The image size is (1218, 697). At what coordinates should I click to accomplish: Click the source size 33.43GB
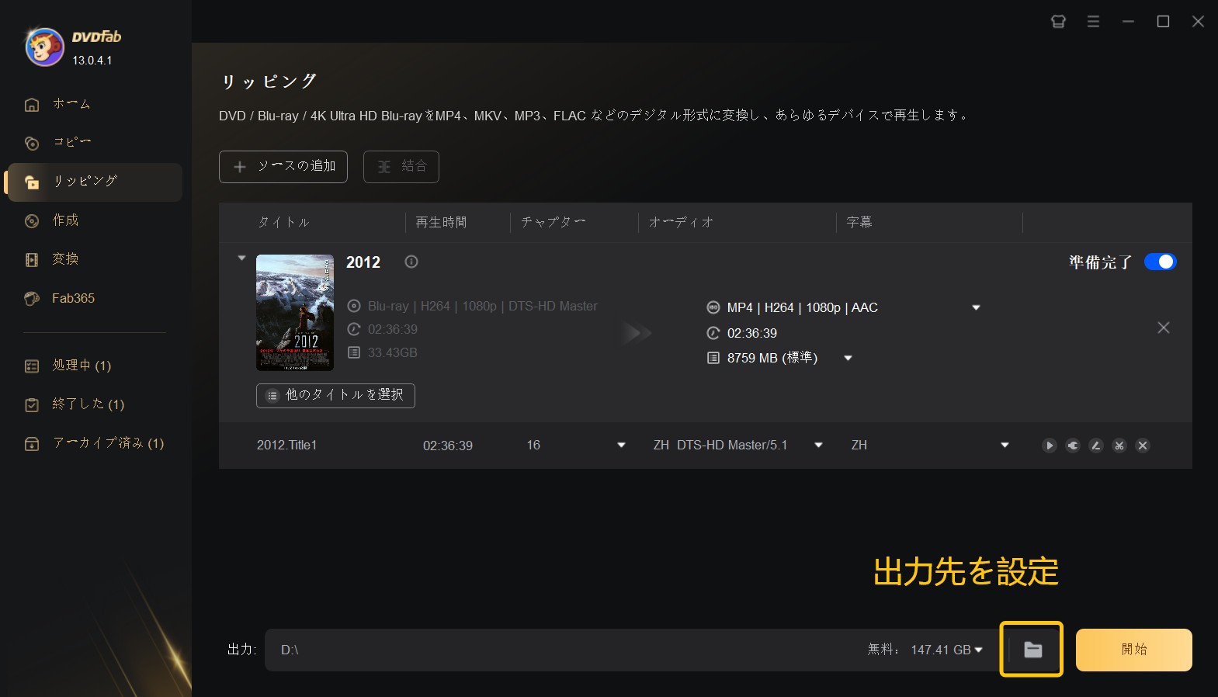[x=393, y=352]
